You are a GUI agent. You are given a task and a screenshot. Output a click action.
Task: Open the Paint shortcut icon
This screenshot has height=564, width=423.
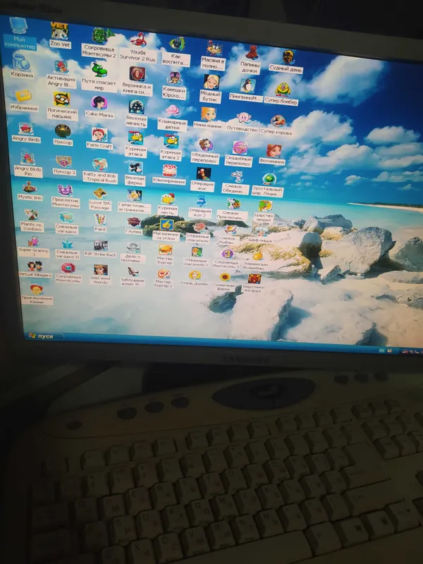point(100,223)
